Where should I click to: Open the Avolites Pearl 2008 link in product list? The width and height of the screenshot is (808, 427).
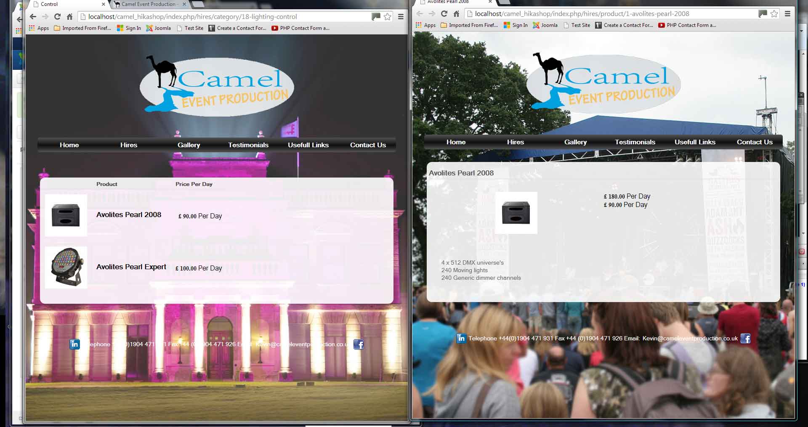(x=129, y=215)
